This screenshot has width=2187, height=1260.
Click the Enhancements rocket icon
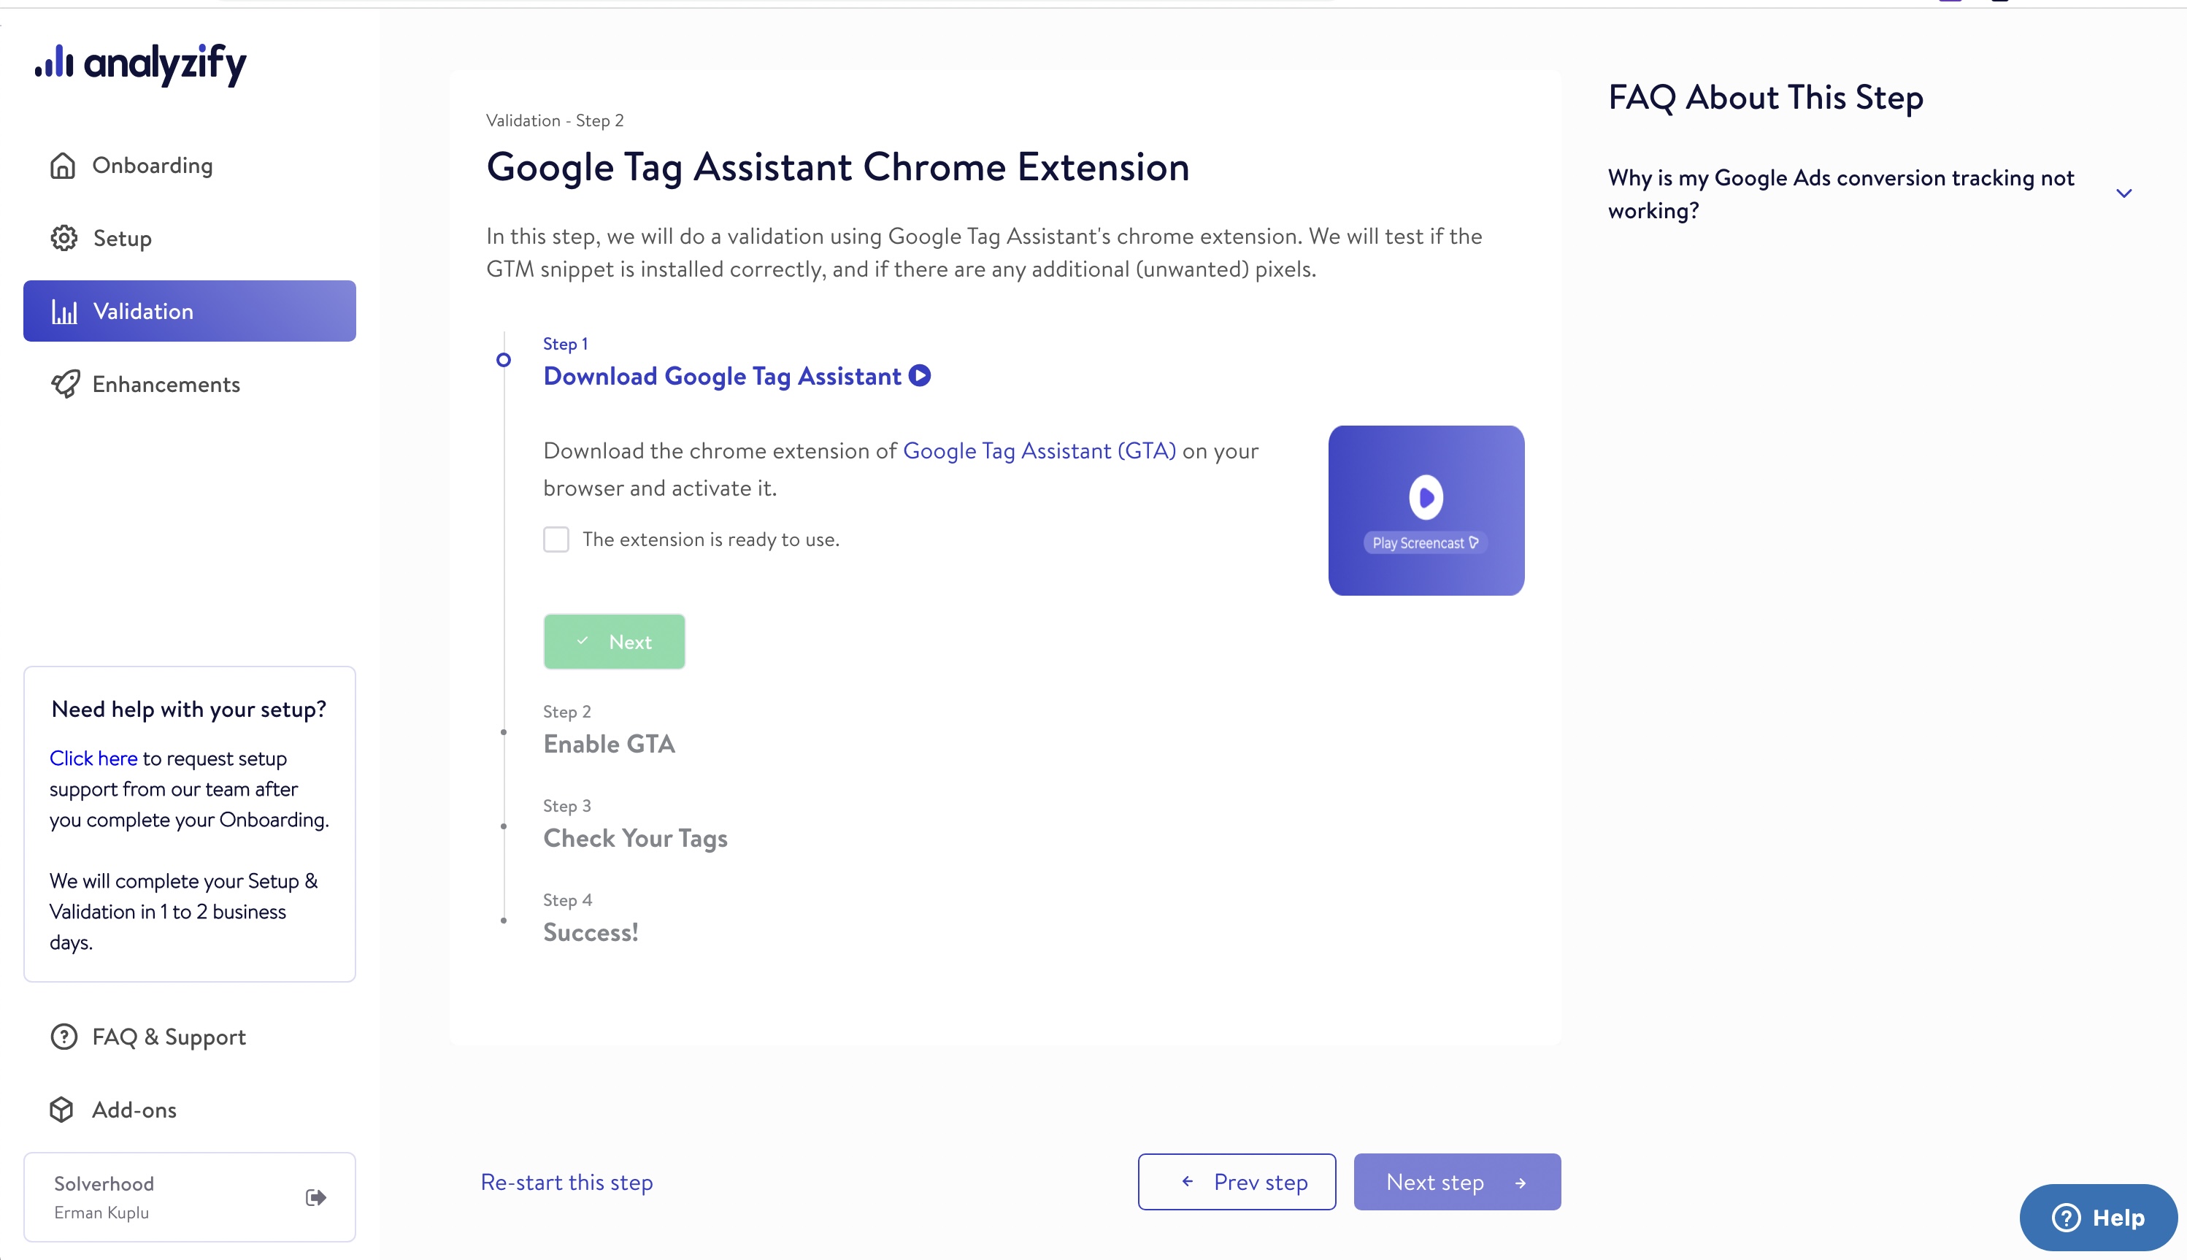pyautogui.click(x=65, y=384)
